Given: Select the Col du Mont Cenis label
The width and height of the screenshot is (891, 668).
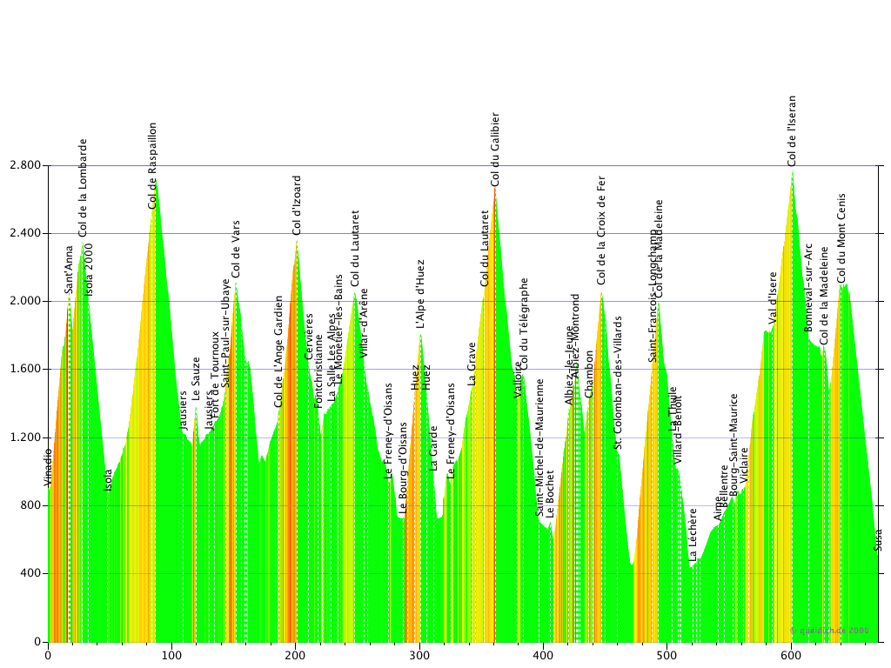Looking at the screenshot, I should [x=841, y=237].
